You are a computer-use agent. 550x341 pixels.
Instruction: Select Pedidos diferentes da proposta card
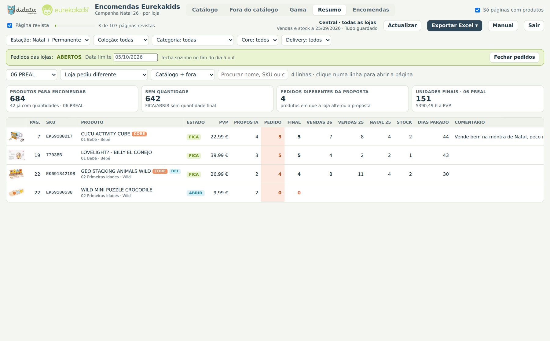click(x=343, y=99)
